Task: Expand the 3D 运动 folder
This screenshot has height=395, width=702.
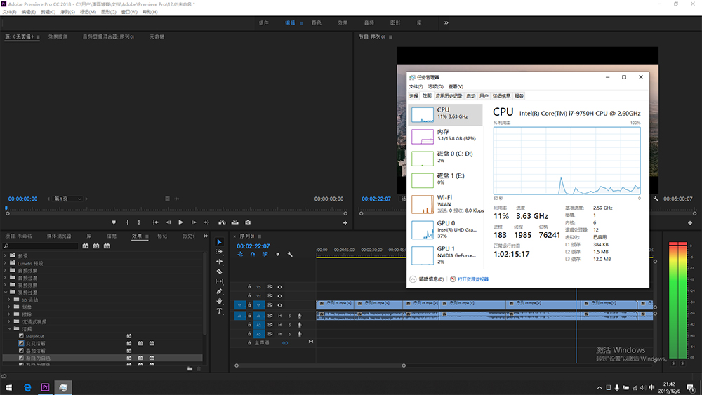Action: click(x=11, y=300)
